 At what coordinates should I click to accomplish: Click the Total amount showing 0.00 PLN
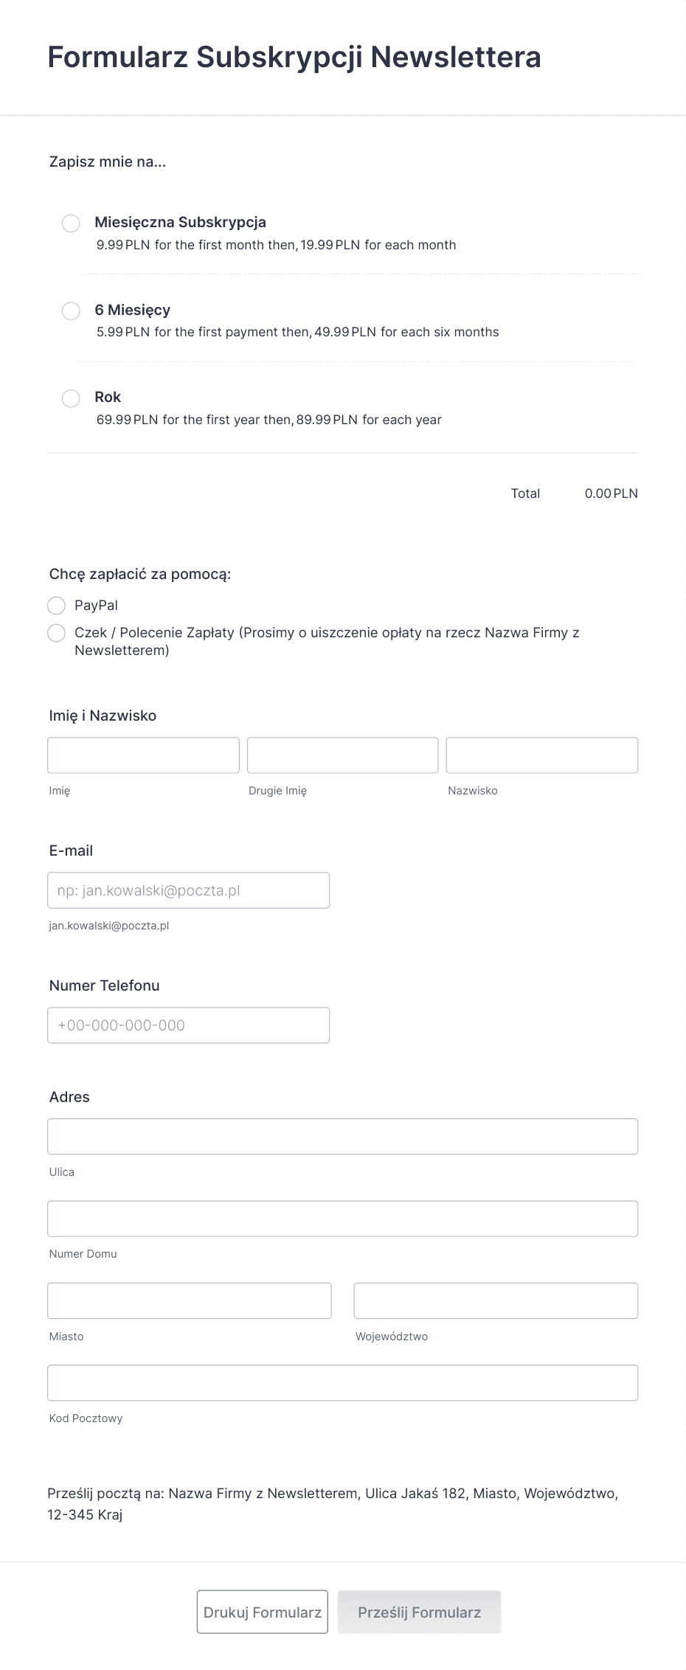click(611, 493)
